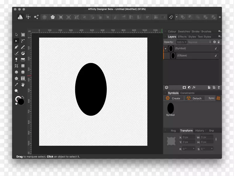Image resolution: width=234 pixels, height=176 pixels.
Task: Click the Create symbol button
Action: pyautogui.click(x=173, y=98)
